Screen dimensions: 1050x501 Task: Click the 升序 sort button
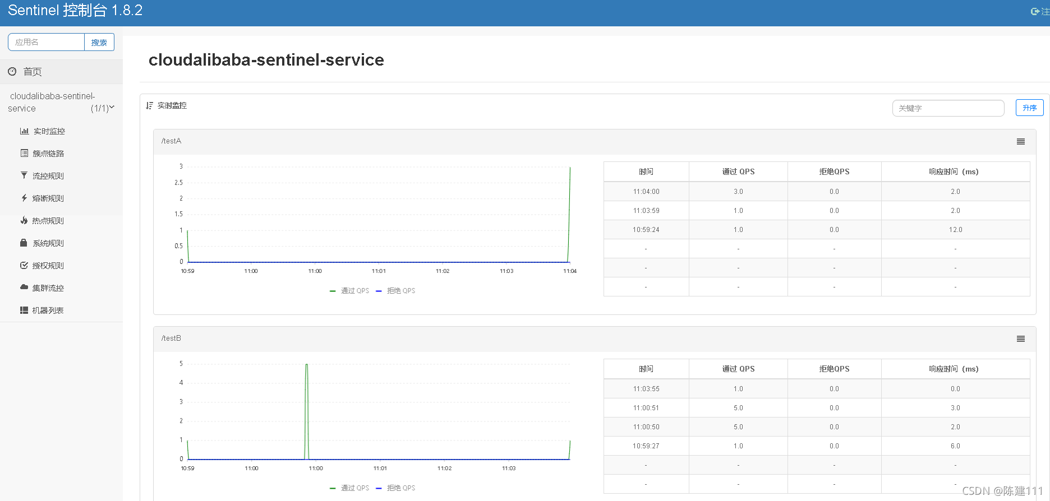[1029, 108]
